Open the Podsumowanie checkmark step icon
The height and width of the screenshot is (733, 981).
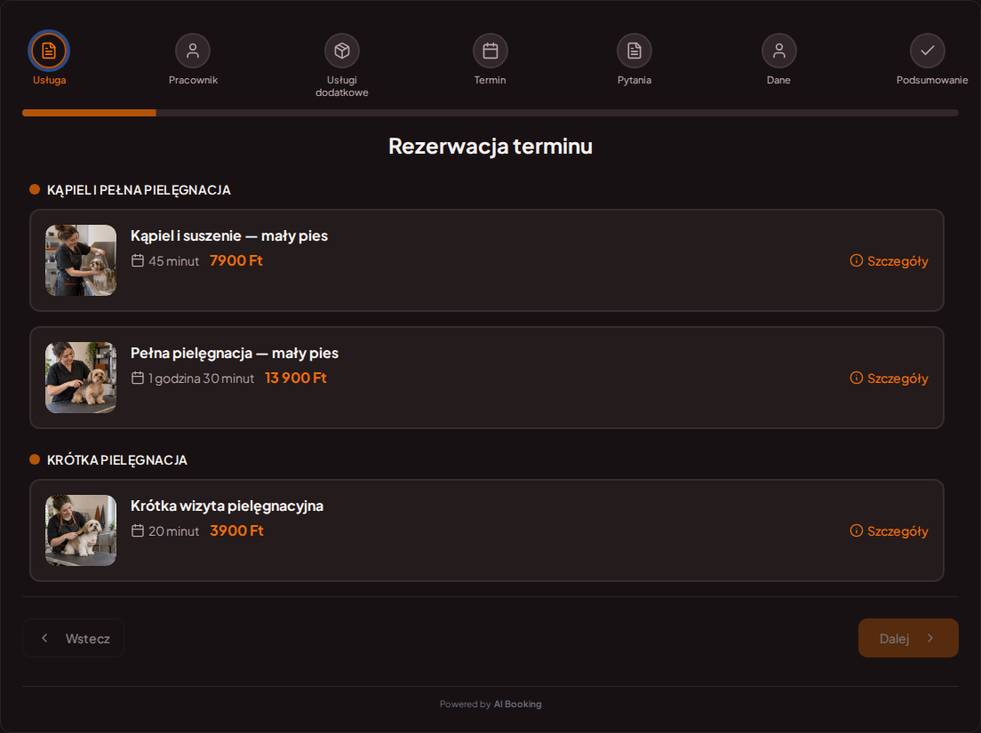(x=927, y=51)
